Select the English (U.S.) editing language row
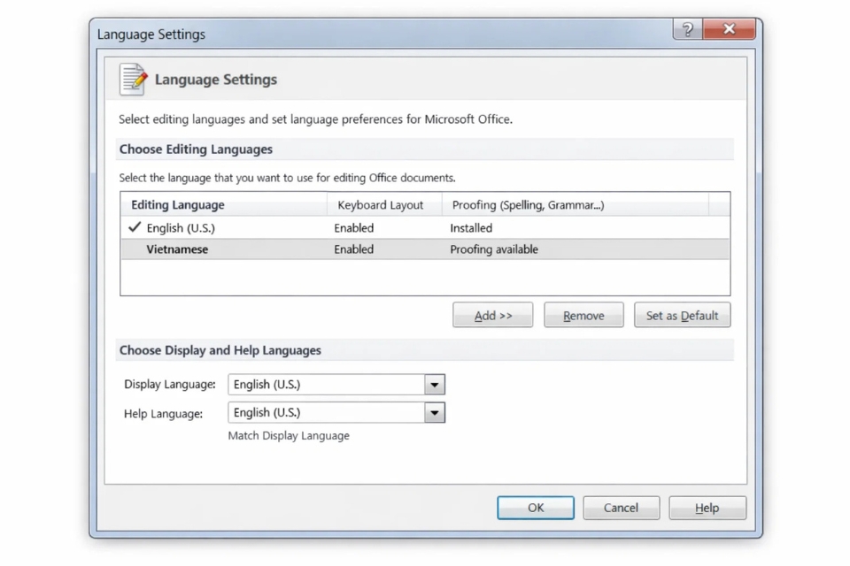The width and height of the screenshot is (850, 566). click(181, 228)
